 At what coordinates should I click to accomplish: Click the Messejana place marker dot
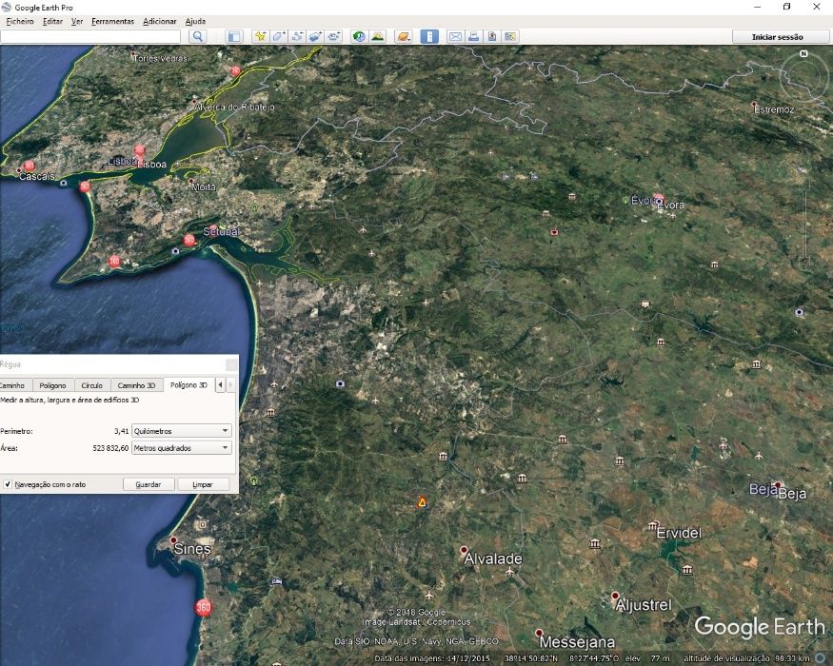click(539, 633)
